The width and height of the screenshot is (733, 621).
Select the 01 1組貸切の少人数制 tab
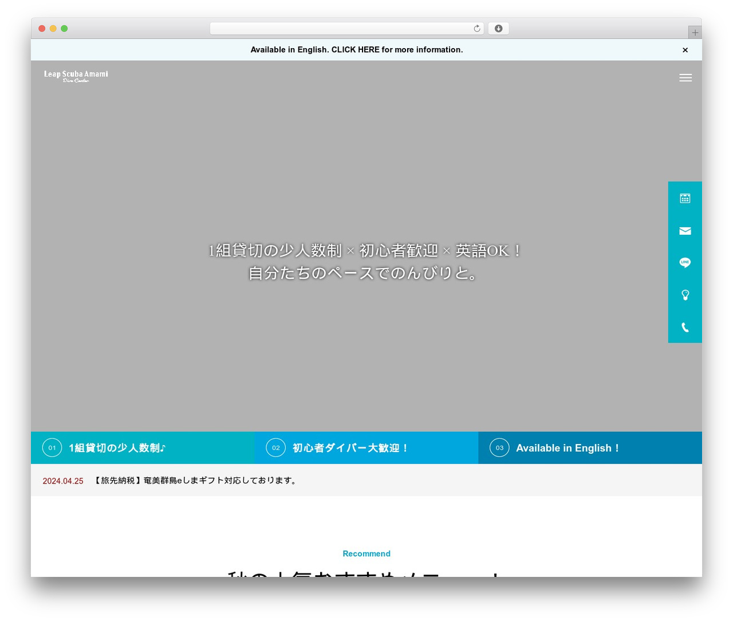coord(143,448)
